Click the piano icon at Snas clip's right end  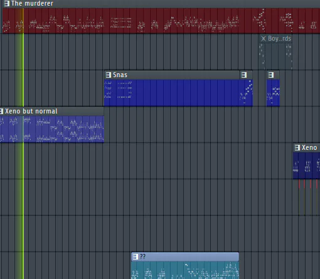point(244,75)
